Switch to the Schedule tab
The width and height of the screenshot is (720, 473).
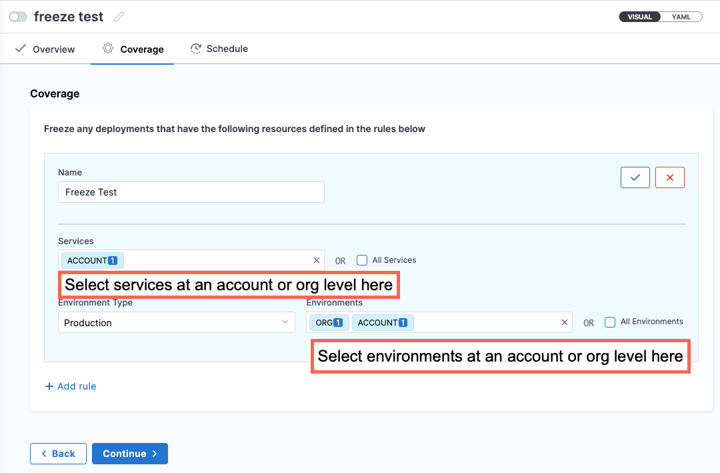(x=219, y=49)
